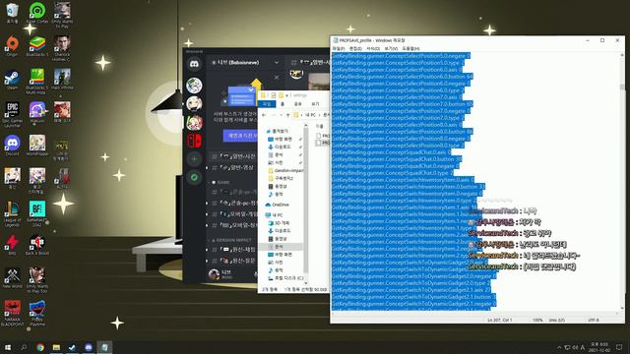Switch to Chrome on the taskbar
630x354 pixels.
pyautogui.click(x=39, y=347)
